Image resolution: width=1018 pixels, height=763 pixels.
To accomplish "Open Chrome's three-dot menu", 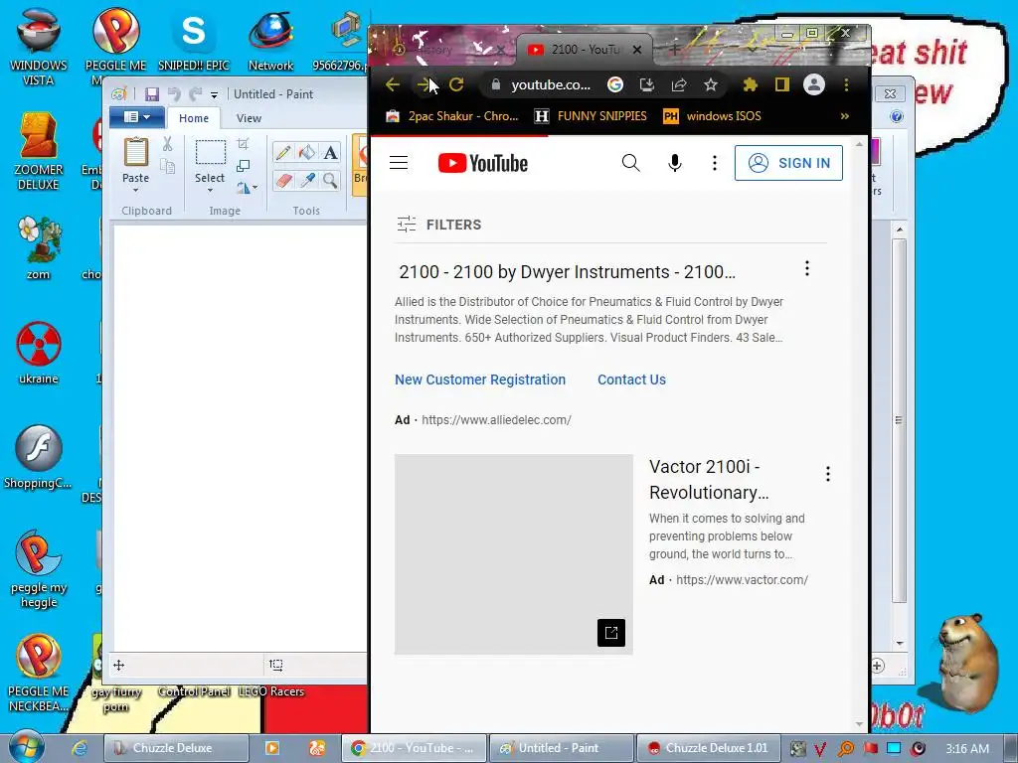I will [846, 84].
